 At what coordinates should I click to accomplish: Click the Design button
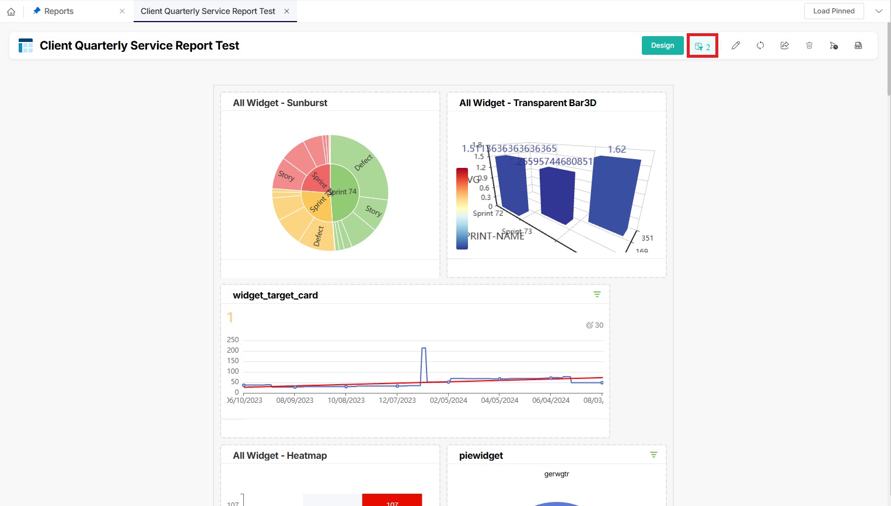point(662,45)
